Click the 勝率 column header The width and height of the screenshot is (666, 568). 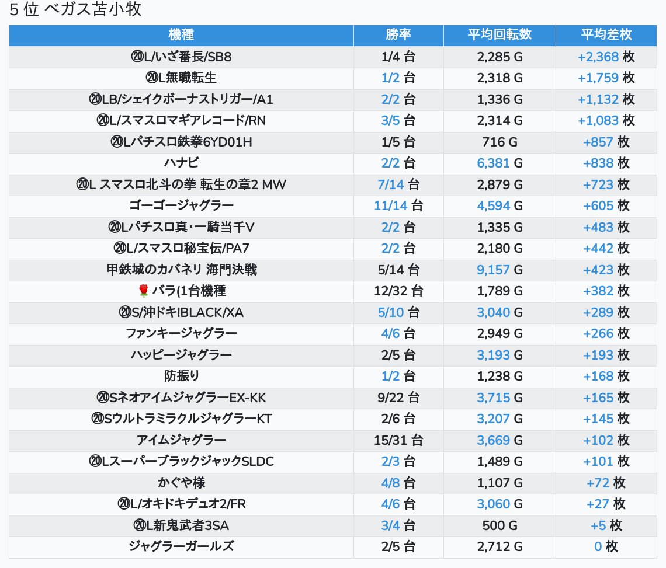click(398, 35)
